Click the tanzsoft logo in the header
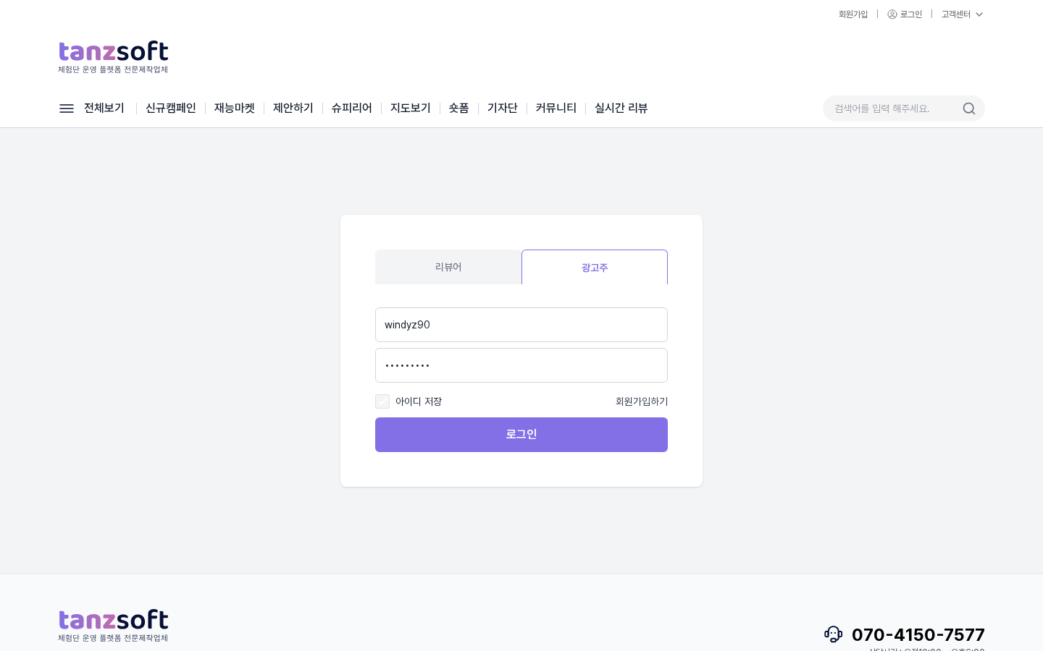Viewport: 1043px width, 651px height. pyautogui.click(x=113, y=56)
